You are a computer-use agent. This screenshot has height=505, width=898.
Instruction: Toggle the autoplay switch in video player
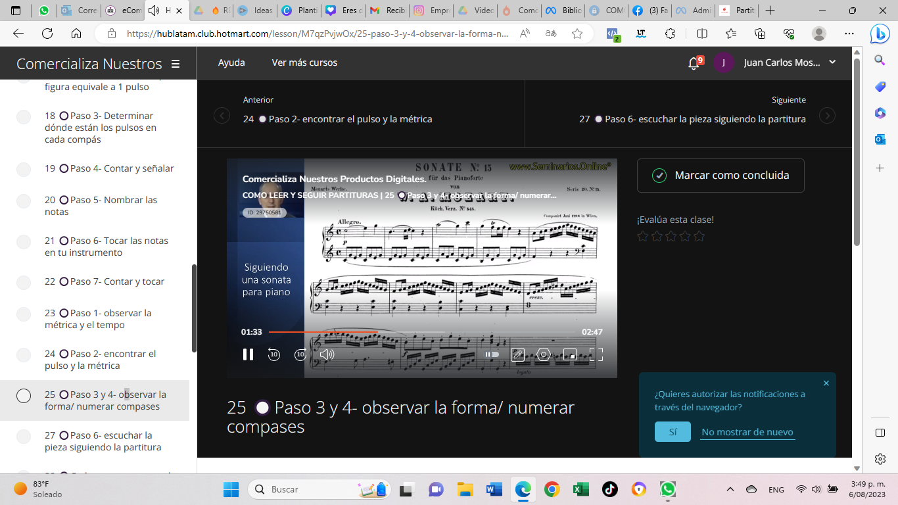click(x=492, y=354)
